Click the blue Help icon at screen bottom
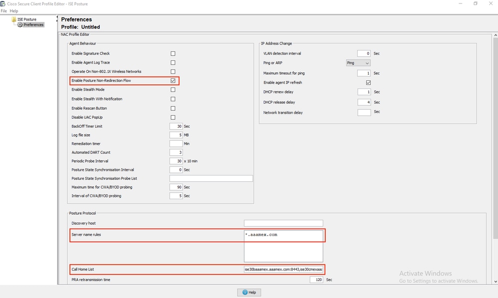498x298 pixels. click(245, 292)
